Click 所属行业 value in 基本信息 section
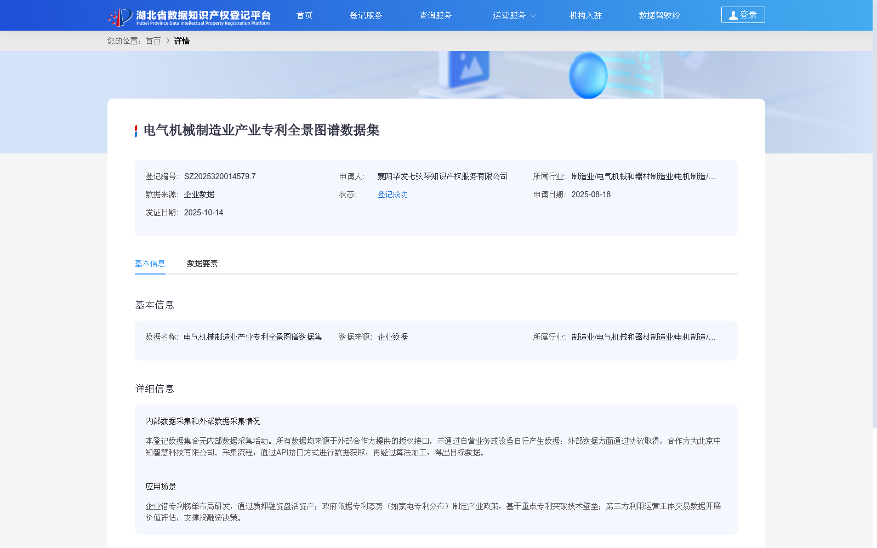 (x=643, y=337)
